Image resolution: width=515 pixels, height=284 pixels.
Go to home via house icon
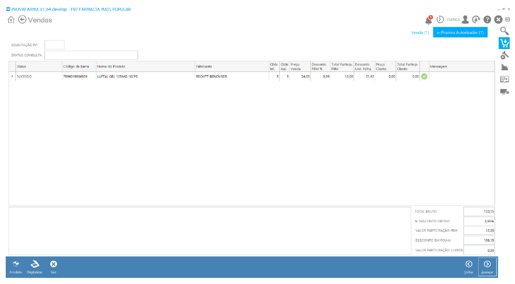pos(11,20)
